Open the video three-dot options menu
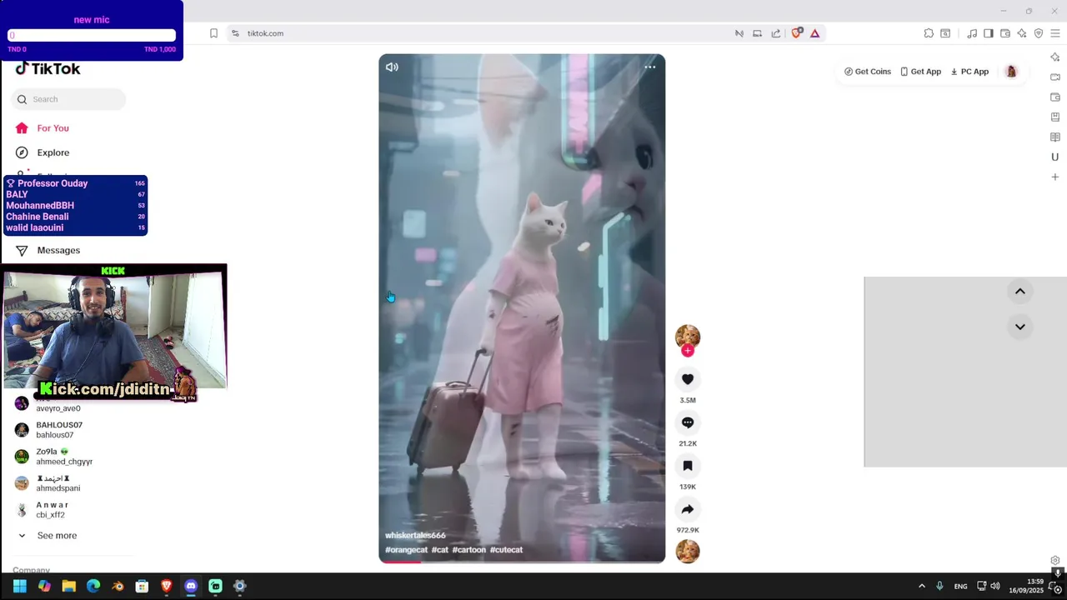The width and height of the screenshot is (1067, 600). pyautogui.click(x=650, y=67)
